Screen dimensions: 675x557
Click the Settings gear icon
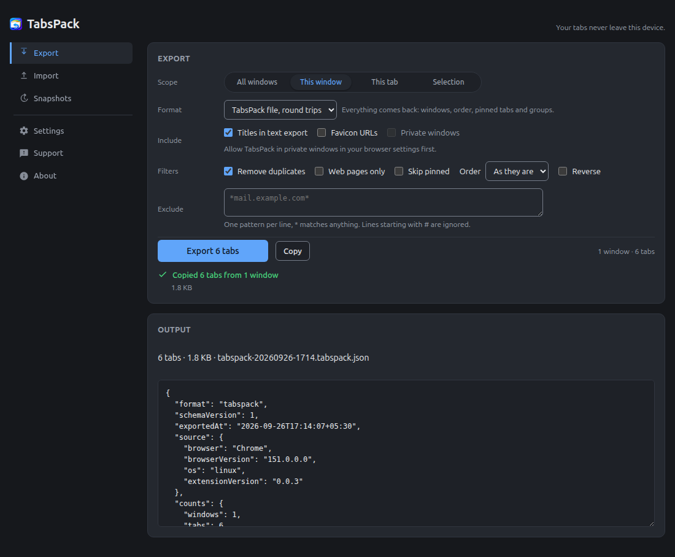(x=24, y=131)
